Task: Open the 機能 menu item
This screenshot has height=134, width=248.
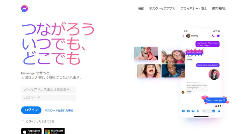Action: [x=141, y=9]
